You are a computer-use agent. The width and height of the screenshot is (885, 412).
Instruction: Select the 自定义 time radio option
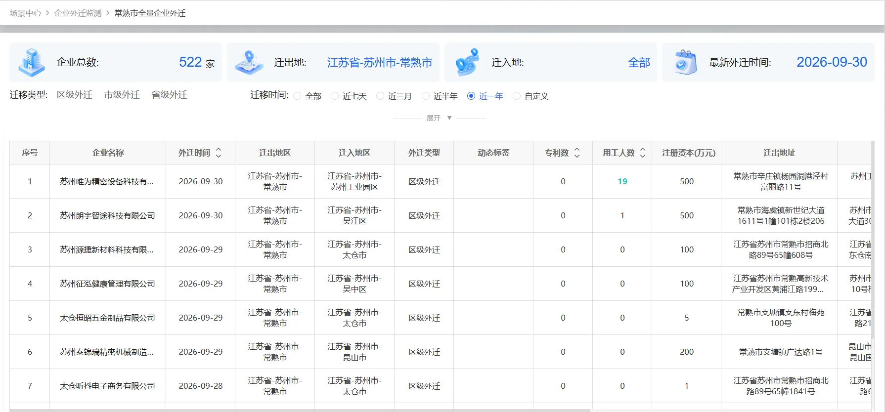[517, 96]
